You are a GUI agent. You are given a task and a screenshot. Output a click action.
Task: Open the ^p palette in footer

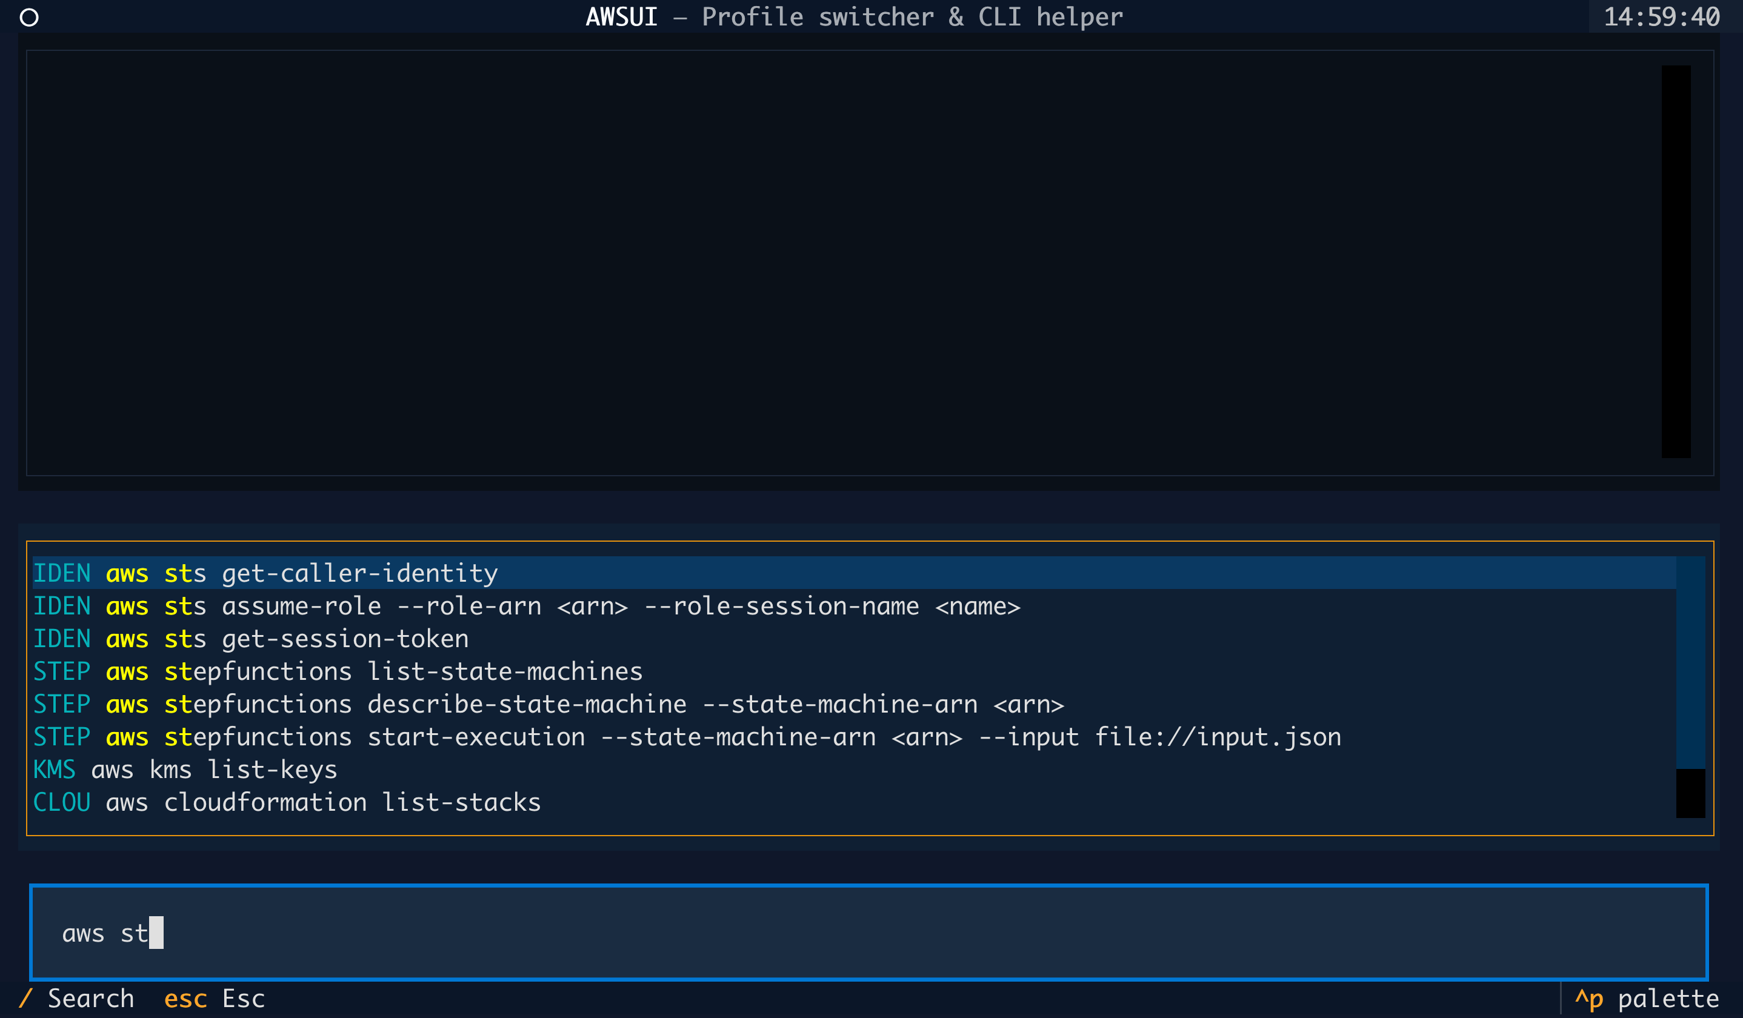[1646, 999]
